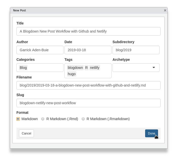
Task: Choose R Markdown (.Rmarkdown) format option
Action: point(83,119)
